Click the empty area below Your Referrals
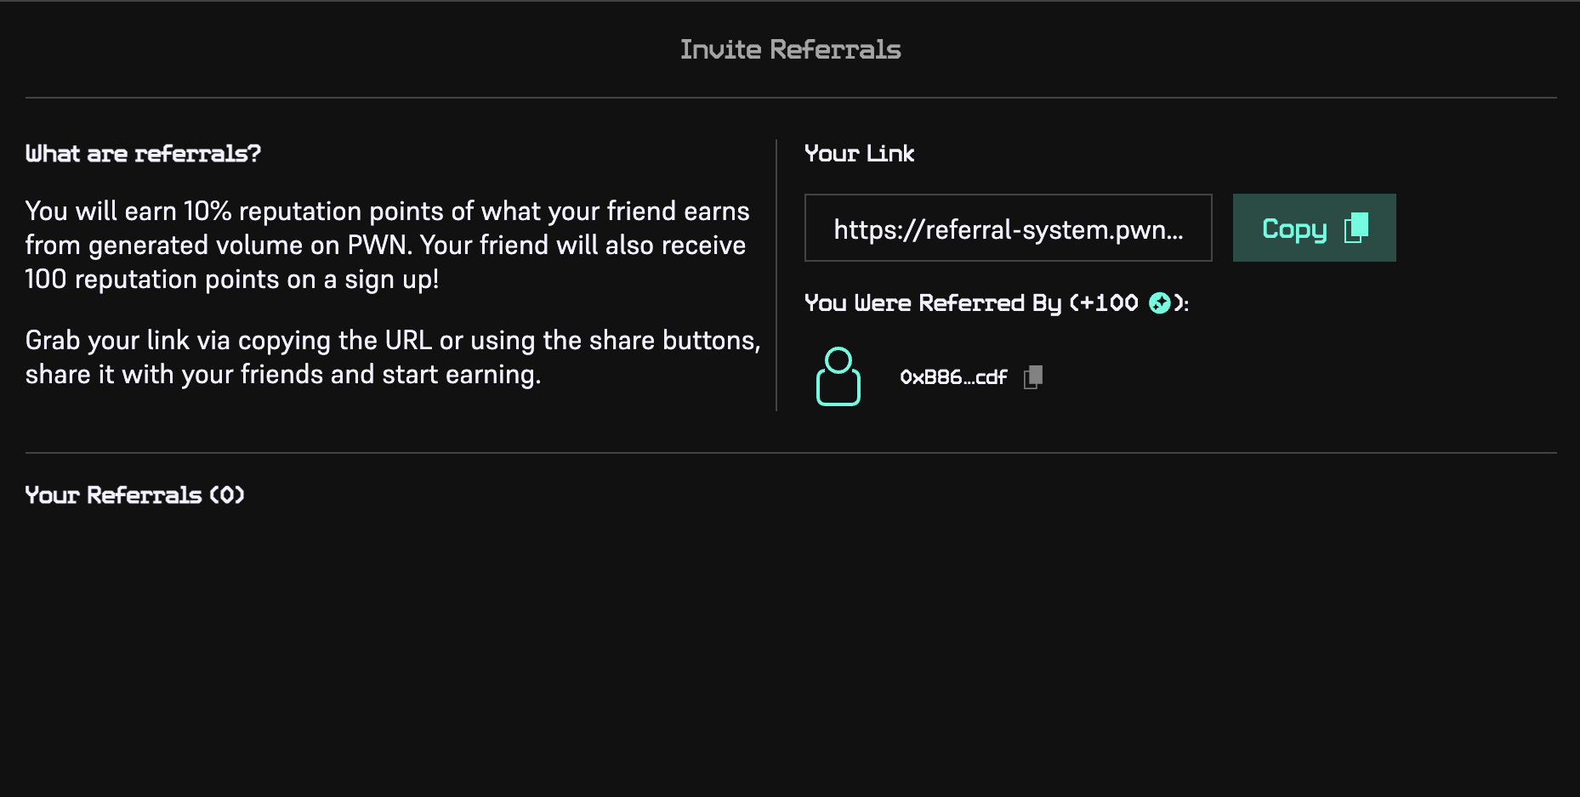Screen dimensions: 1580x797 pyautogui.click(x=790, y=646)
